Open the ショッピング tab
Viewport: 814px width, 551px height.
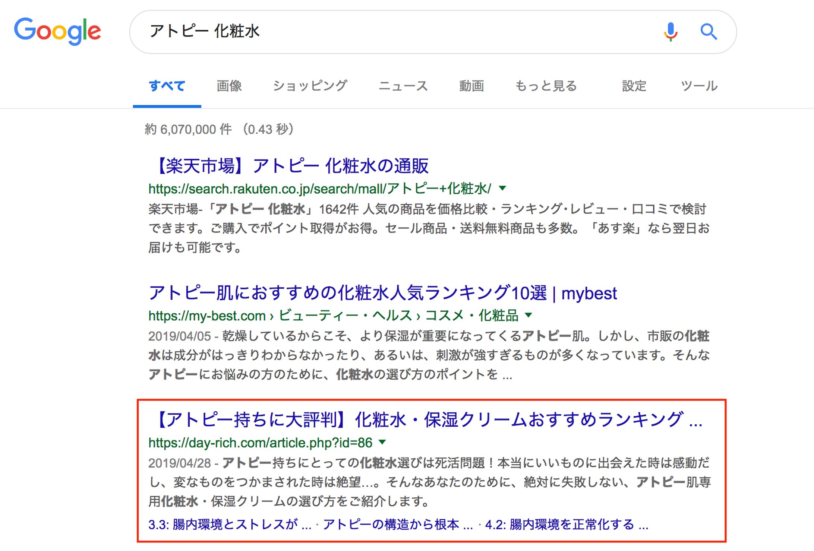click(310, 86)
